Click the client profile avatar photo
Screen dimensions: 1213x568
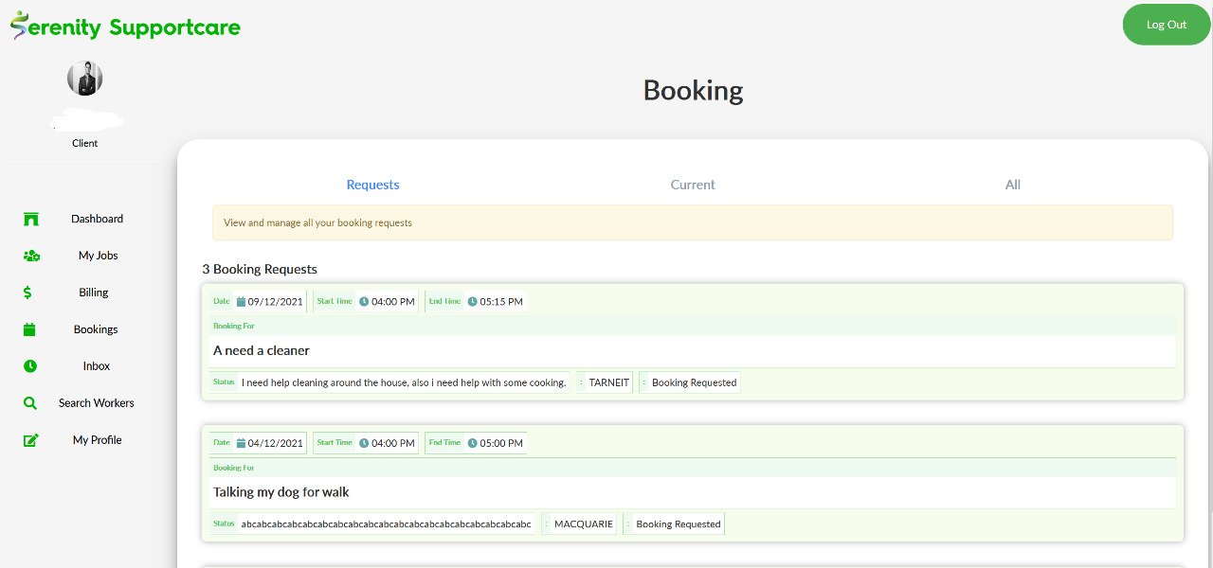tap(84, 79)
